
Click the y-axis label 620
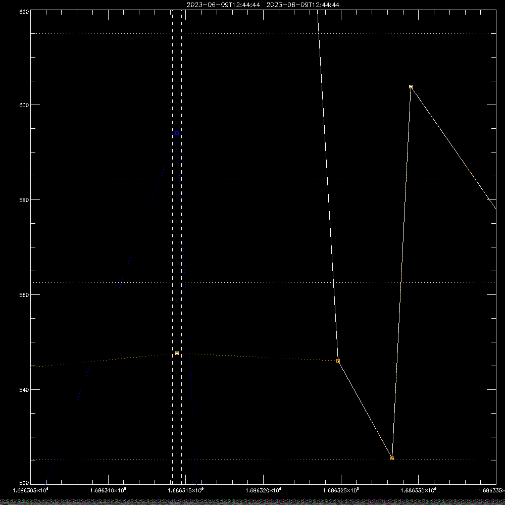click(x=24, y=12)
